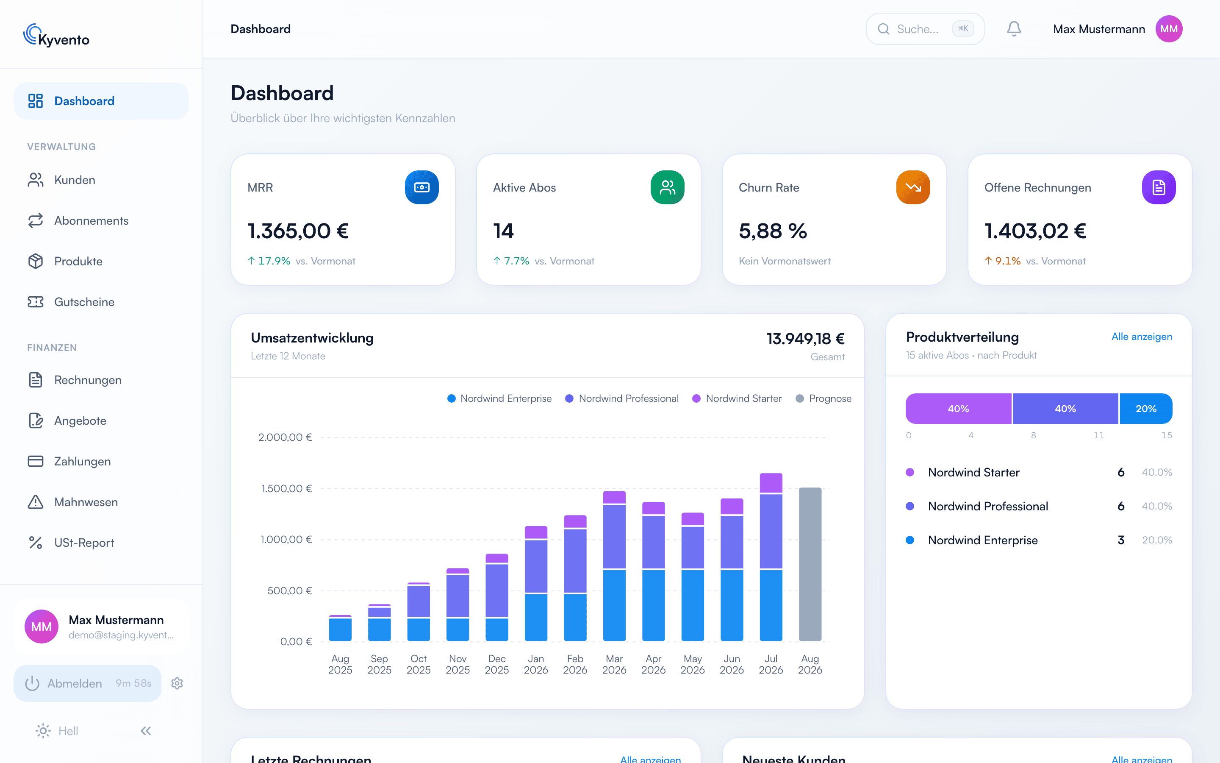Open notifications bell
Screen dimensions: 1220x763
1014,29
